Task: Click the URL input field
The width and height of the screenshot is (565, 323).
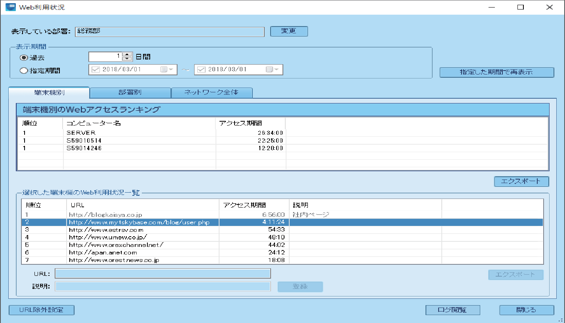Action: tap(162, 273)
